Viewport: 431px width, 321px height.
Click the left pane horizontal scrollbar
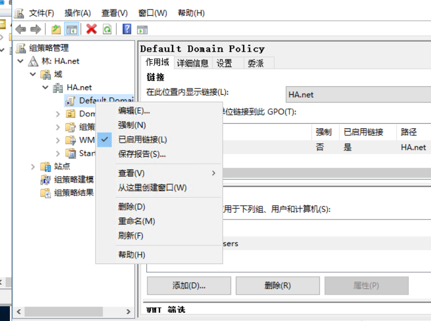coord(63,312)
